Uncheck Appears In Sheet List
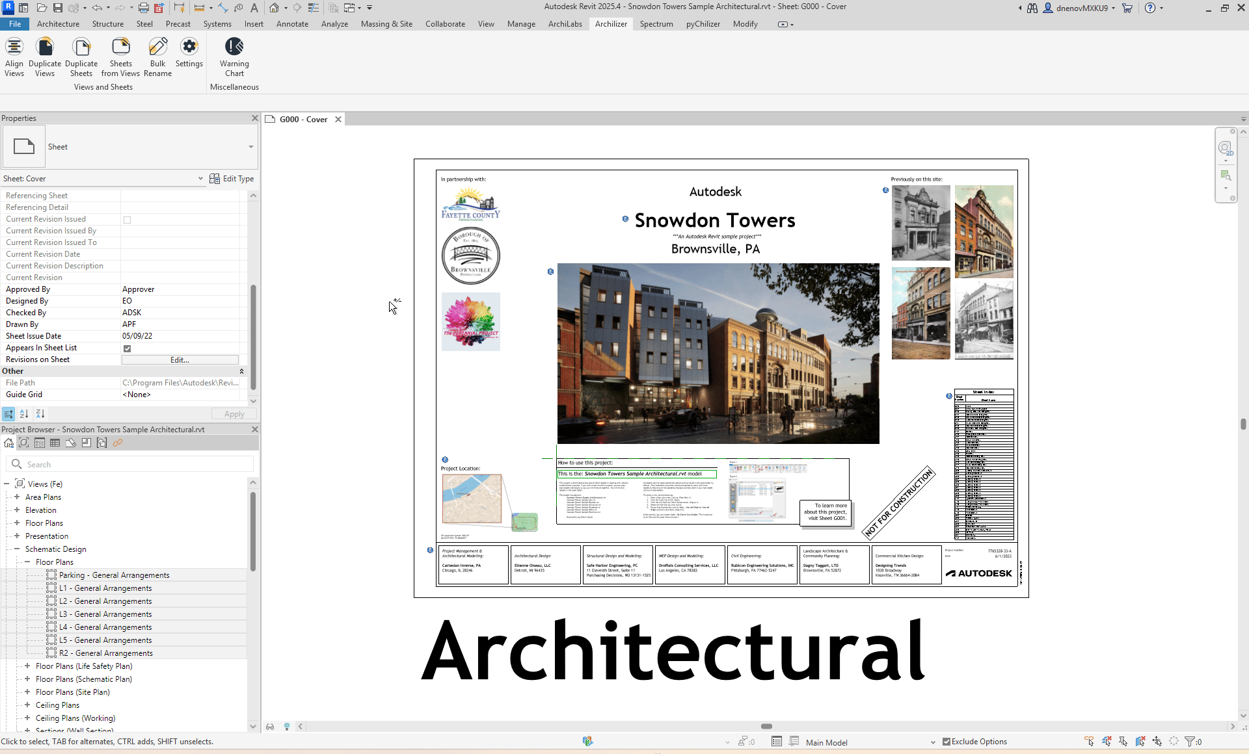 click(128, 348)
